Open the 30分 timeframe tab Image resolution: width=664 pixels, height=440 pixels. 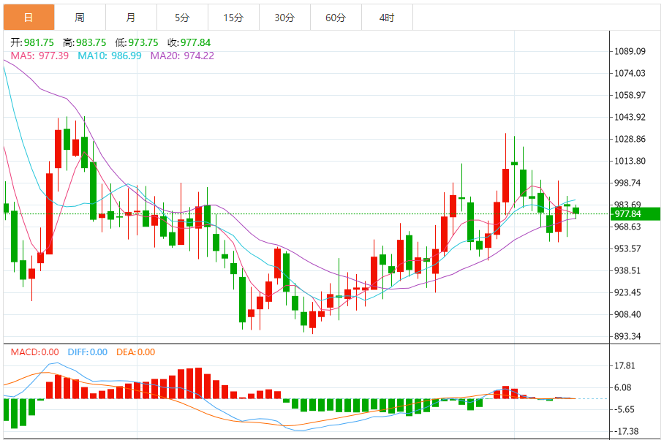tap(285, 18)
